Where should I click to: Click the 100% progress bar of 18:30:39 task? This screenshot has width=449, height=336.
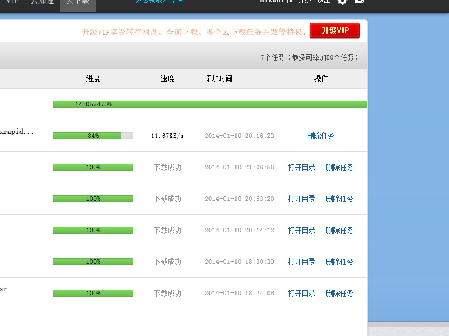[93, 262]
